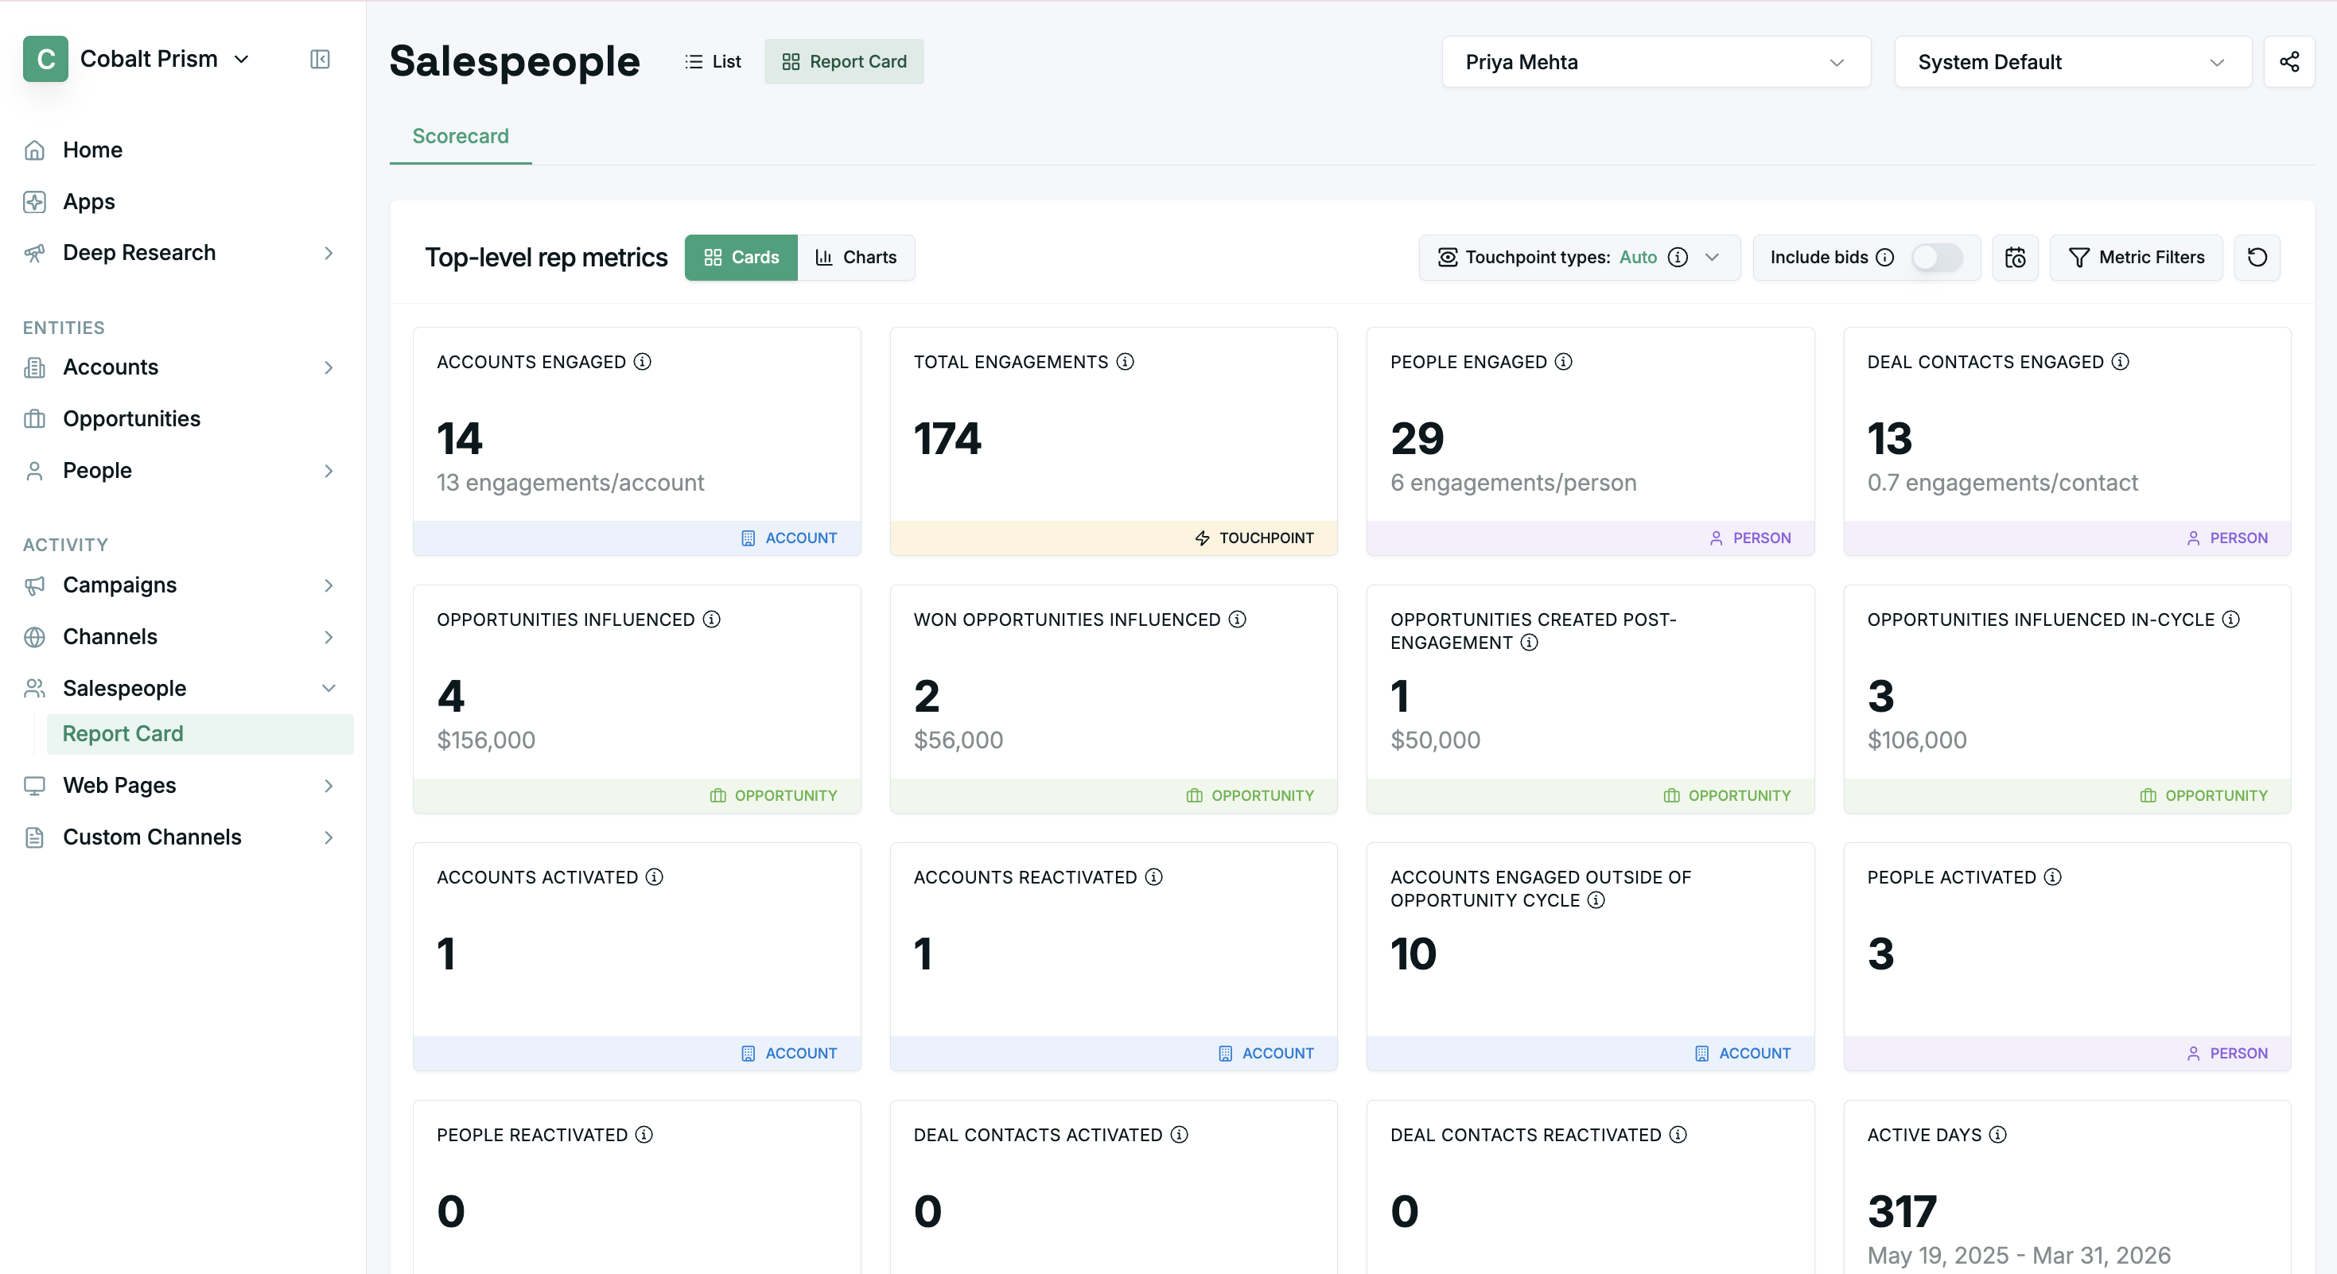Switch to Charts view
2337x1274 pixels.
point(856,258)
